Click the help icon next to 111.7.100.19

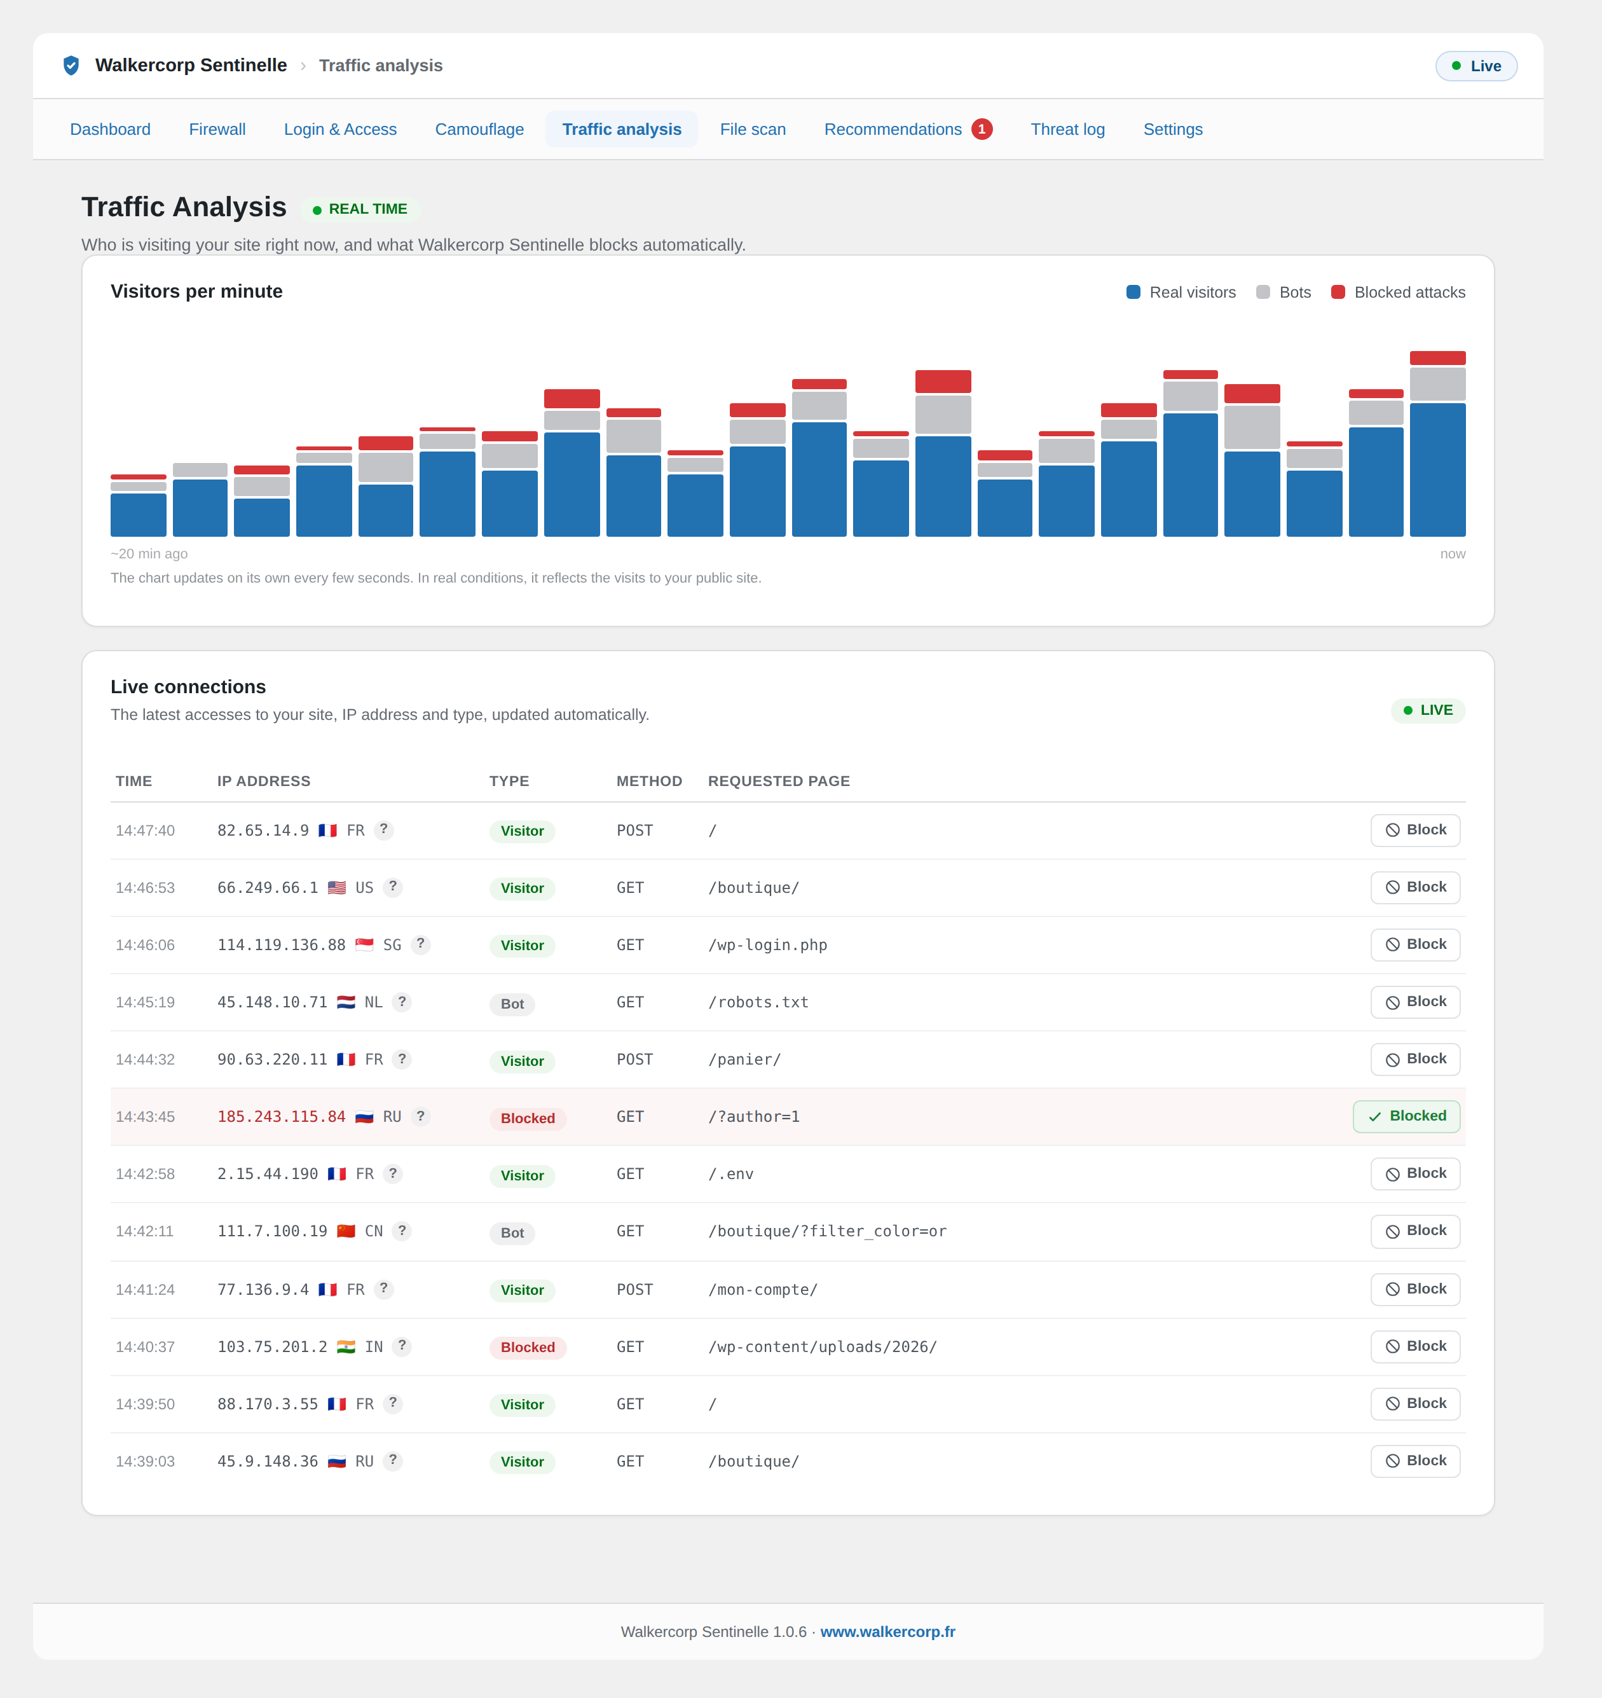pos(402,1230)
